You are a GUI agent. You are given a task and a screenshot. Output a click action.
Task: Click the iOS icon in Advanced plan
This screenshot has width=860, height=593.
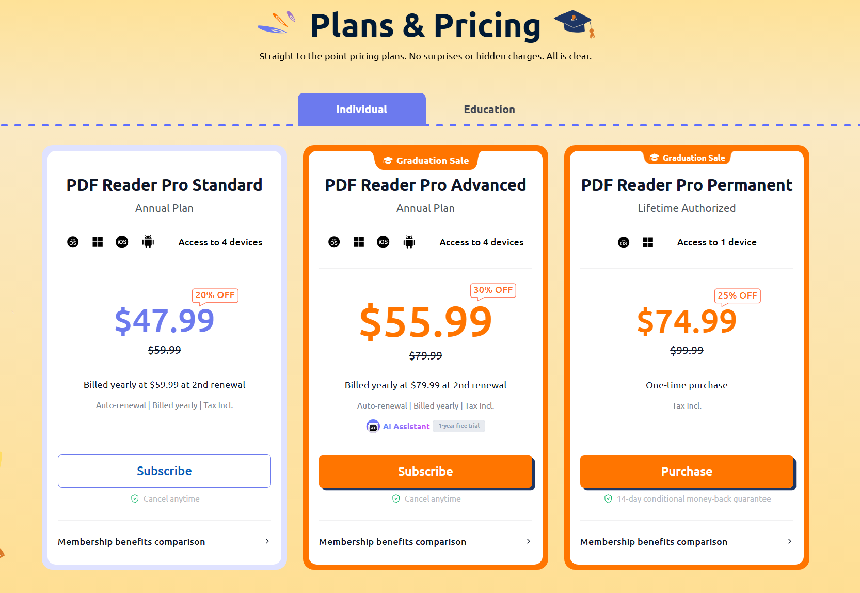[383, 242]
